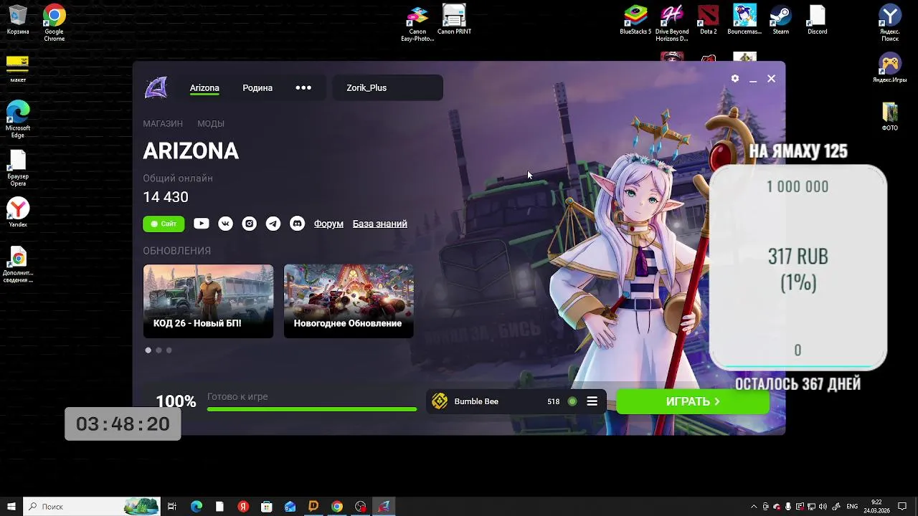The width and height of the screenshot is (918, 516).
Task: Click the Bumble Bee server selector
Action: (516, 401)
